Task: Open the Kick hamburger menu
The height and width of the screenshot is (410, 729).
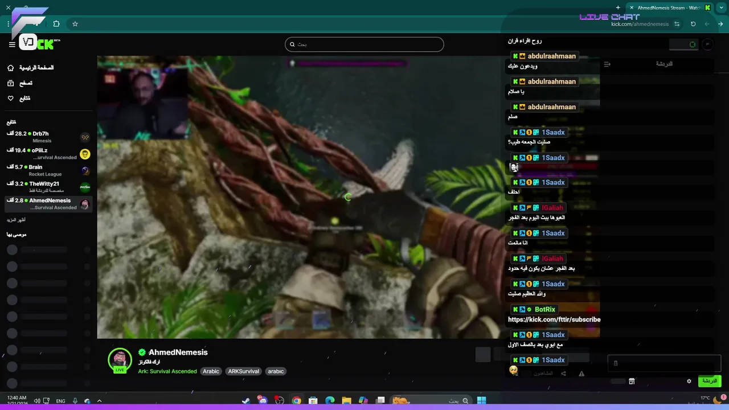Action: (x=12, y=44)
